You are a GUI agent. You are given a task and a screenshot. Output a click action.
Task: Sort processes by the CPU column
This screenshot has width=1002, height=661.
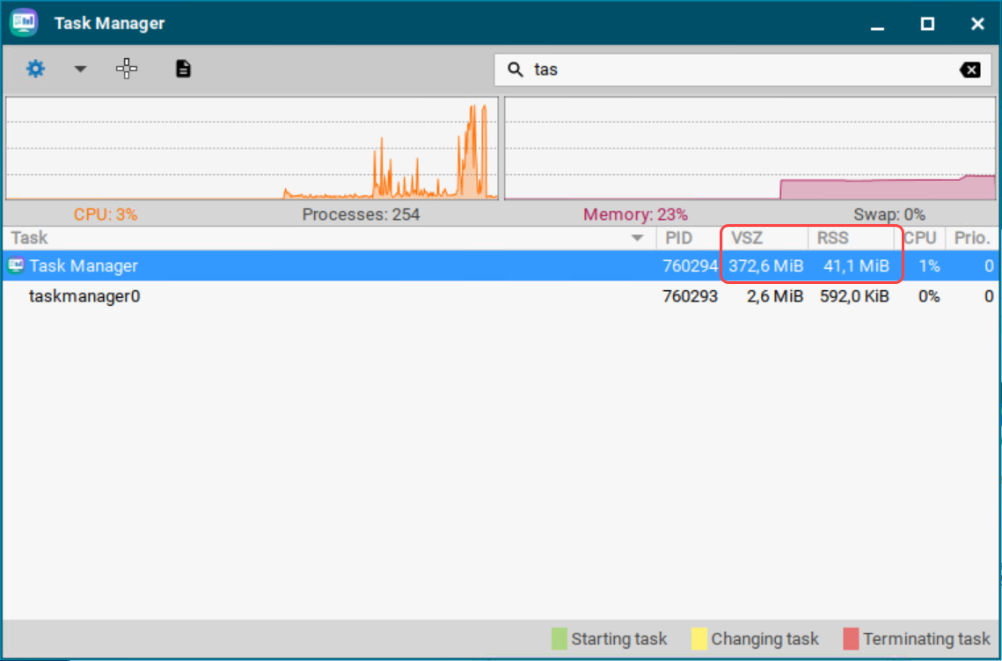point(919,237)
